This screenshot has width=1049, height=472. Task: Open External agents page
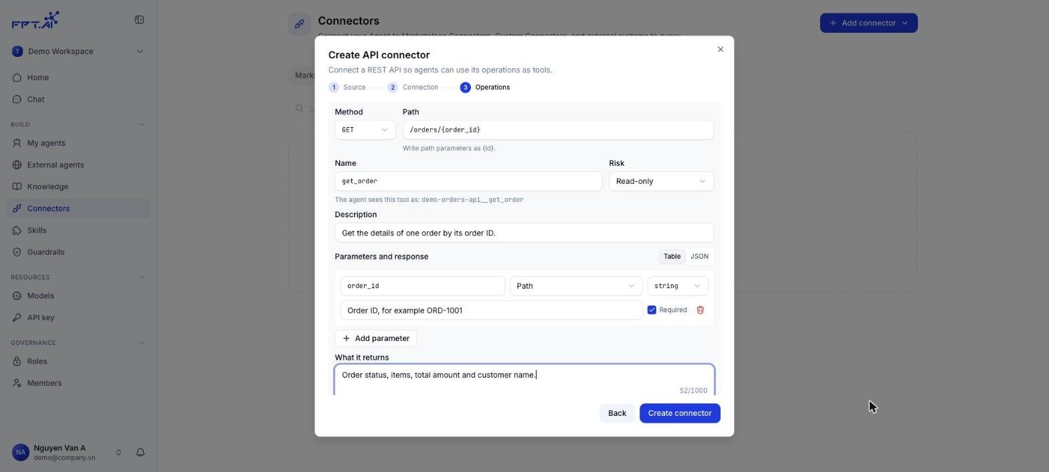tap(78, 165)
